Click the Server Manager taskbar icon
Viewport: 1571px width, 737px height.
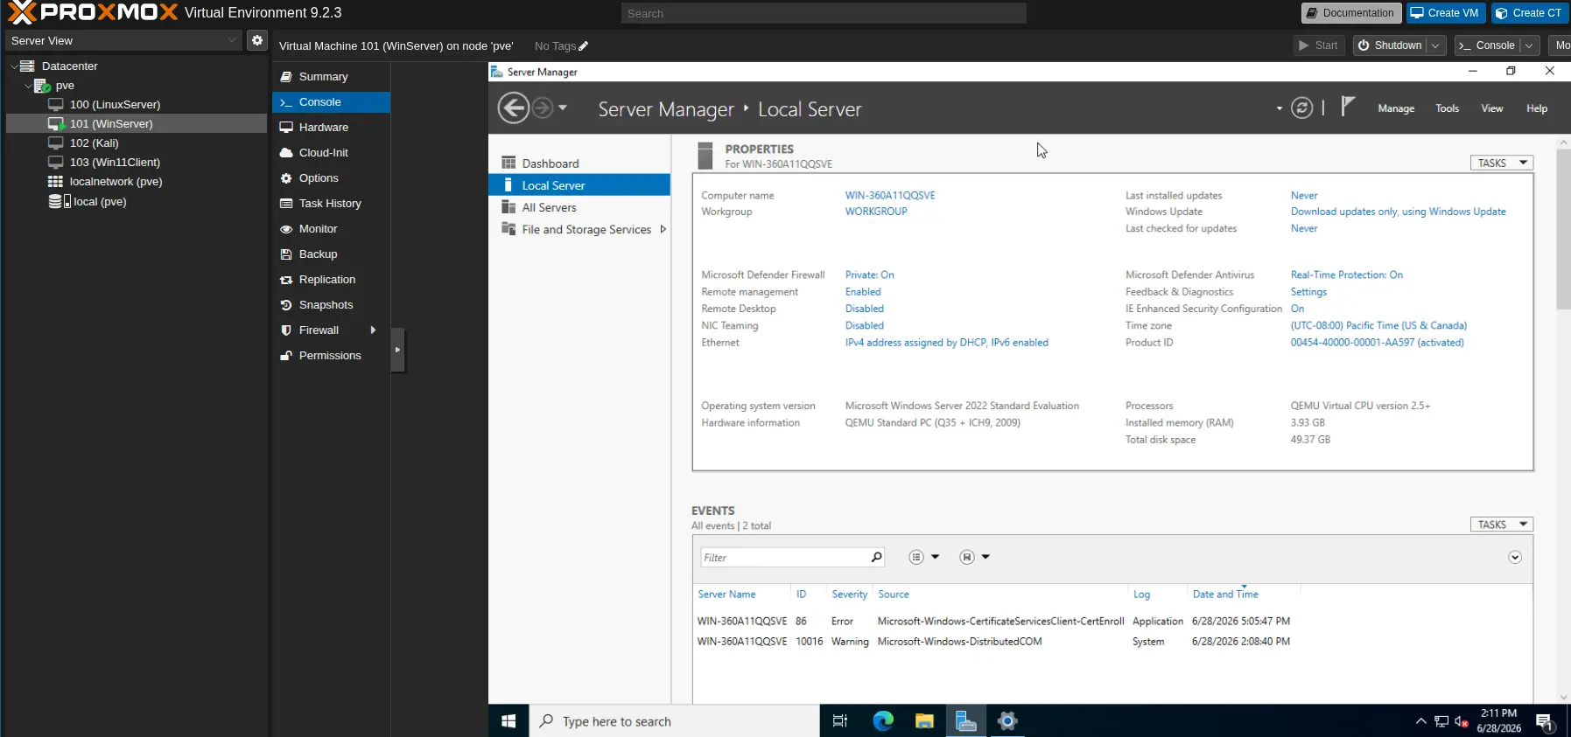[966, 721]
